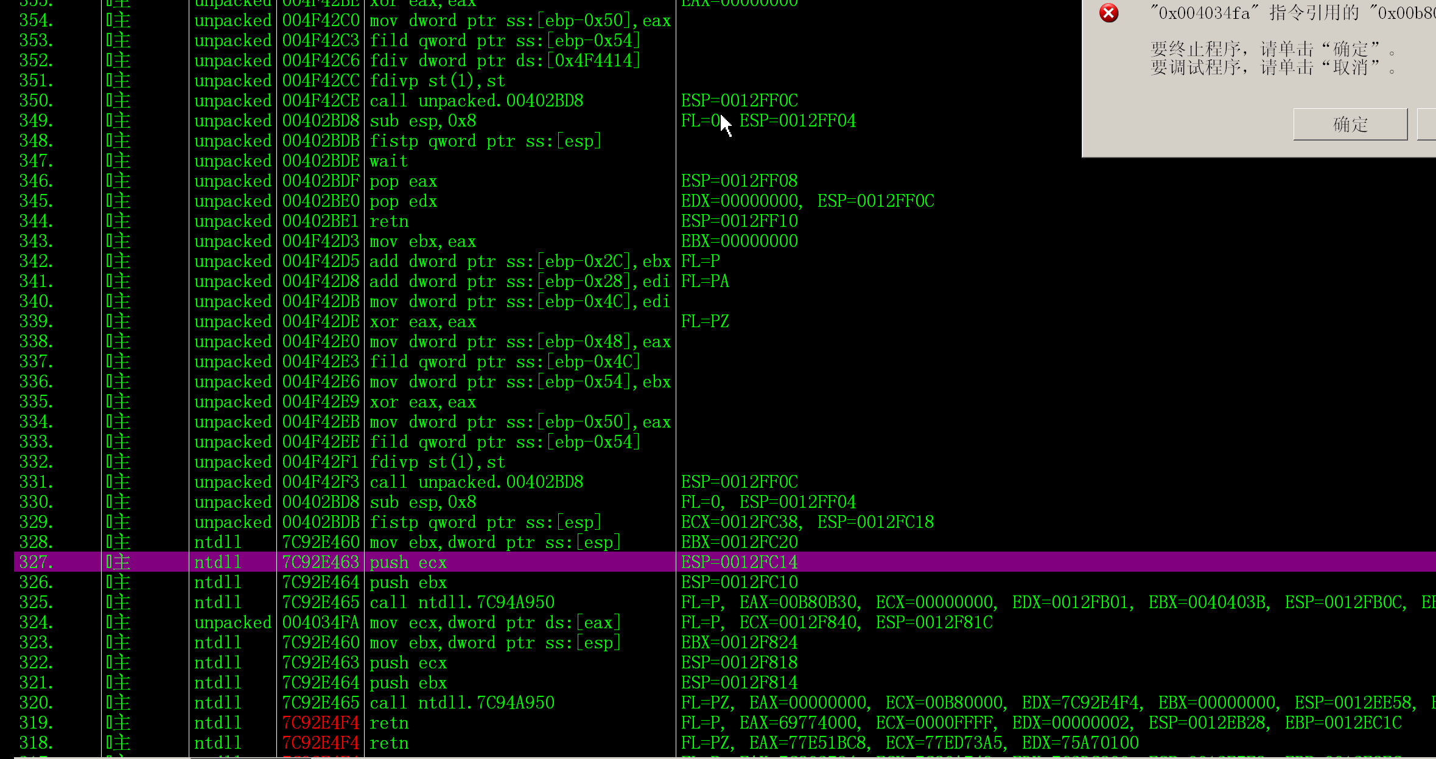This screenshot has height=759, width=1436.
Task: Click address 00402BD8 in row 349
Action: [x=321, y=121]
